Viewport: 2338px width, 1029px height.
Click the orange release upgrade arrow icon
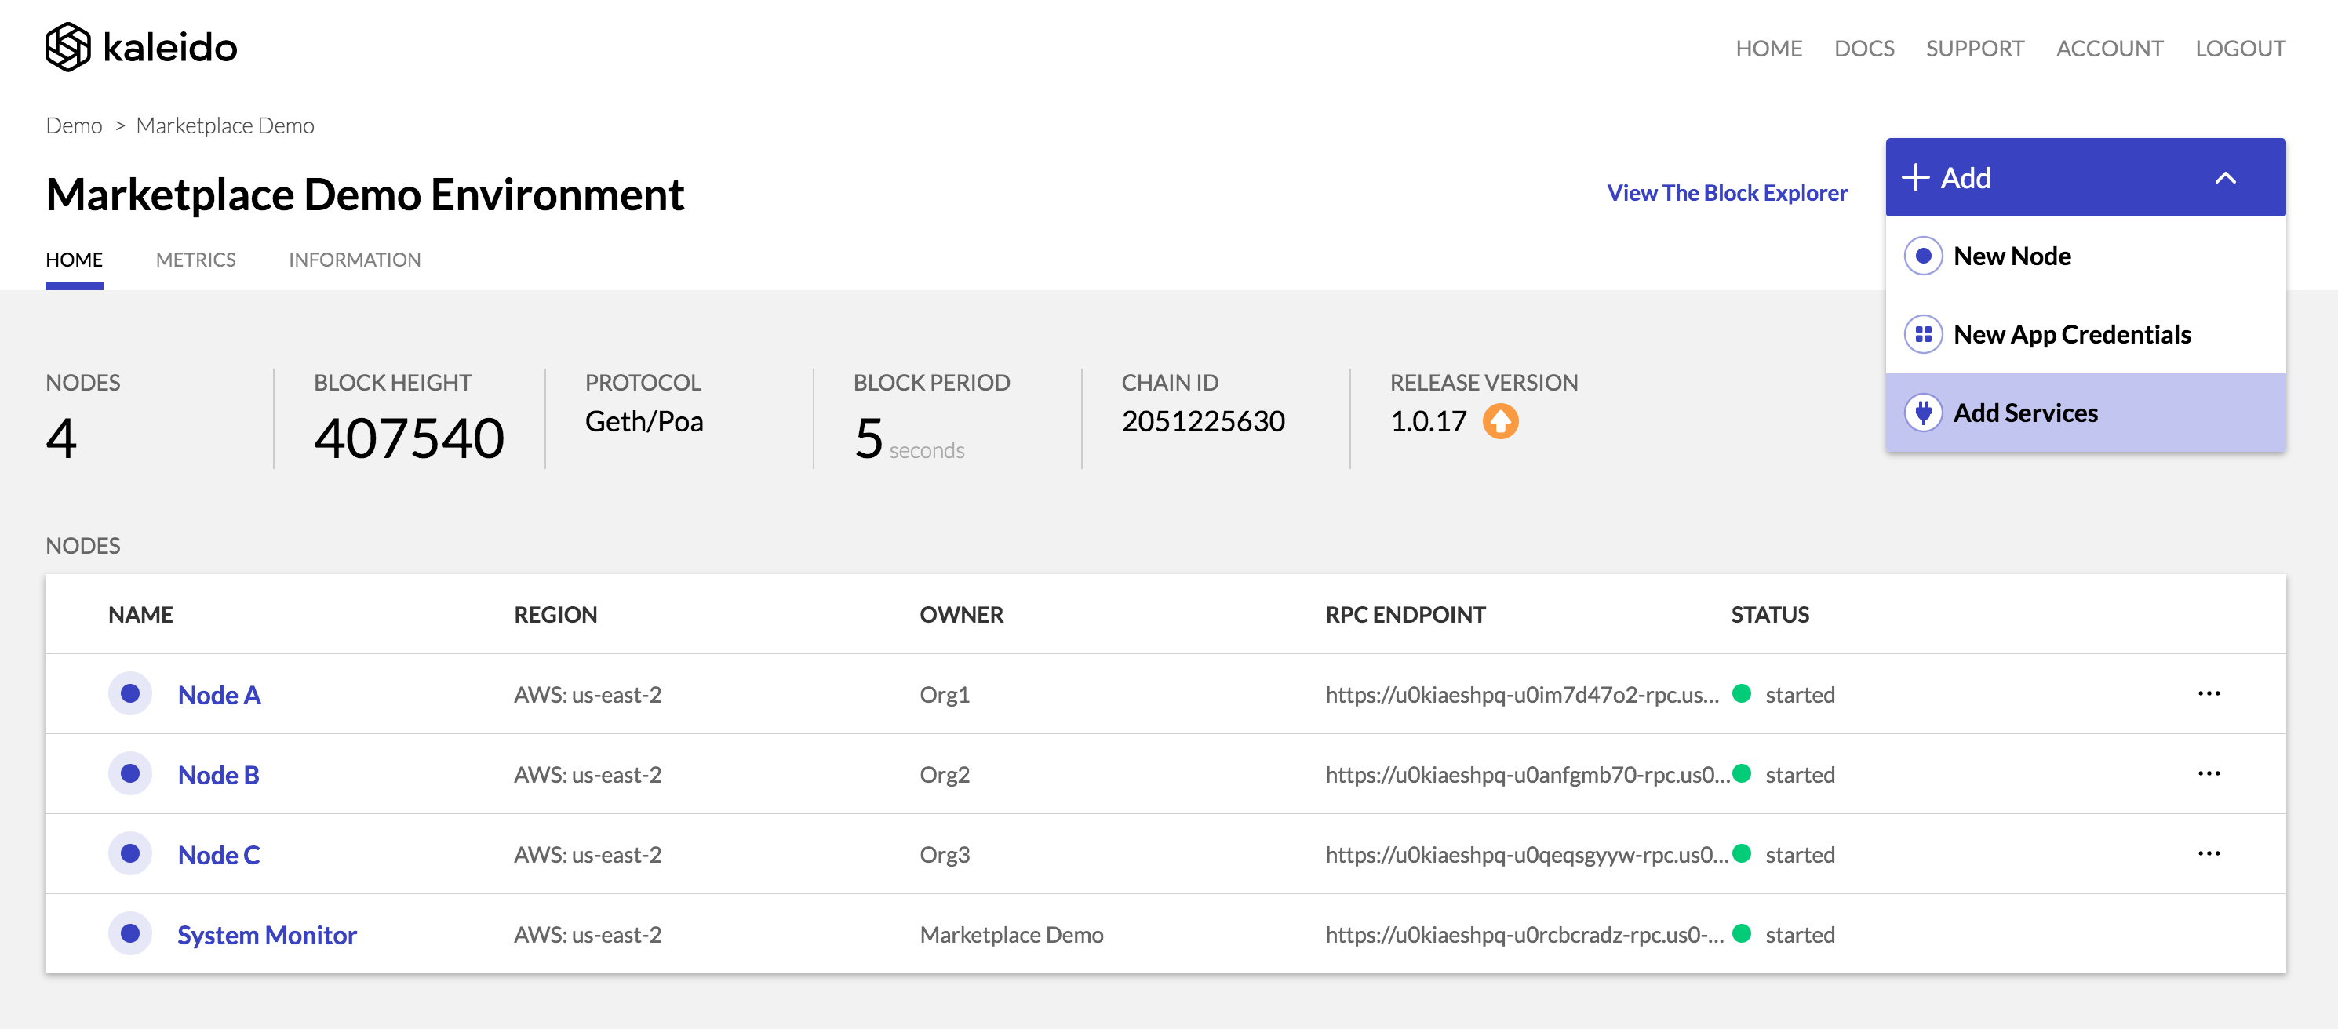(x=1500, y=421)
